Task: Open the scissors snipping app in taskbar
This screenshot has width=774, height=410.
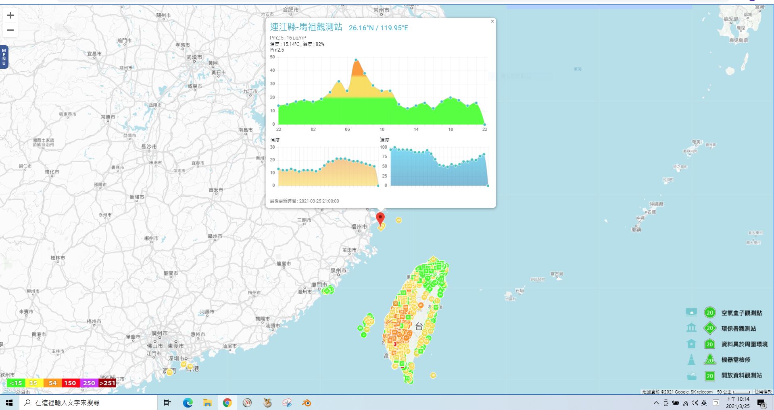Action: tap(287, 402)
